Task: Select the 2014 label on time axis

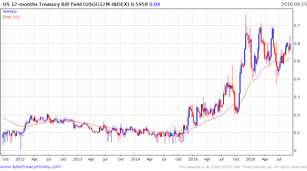Action: point(135,159)
